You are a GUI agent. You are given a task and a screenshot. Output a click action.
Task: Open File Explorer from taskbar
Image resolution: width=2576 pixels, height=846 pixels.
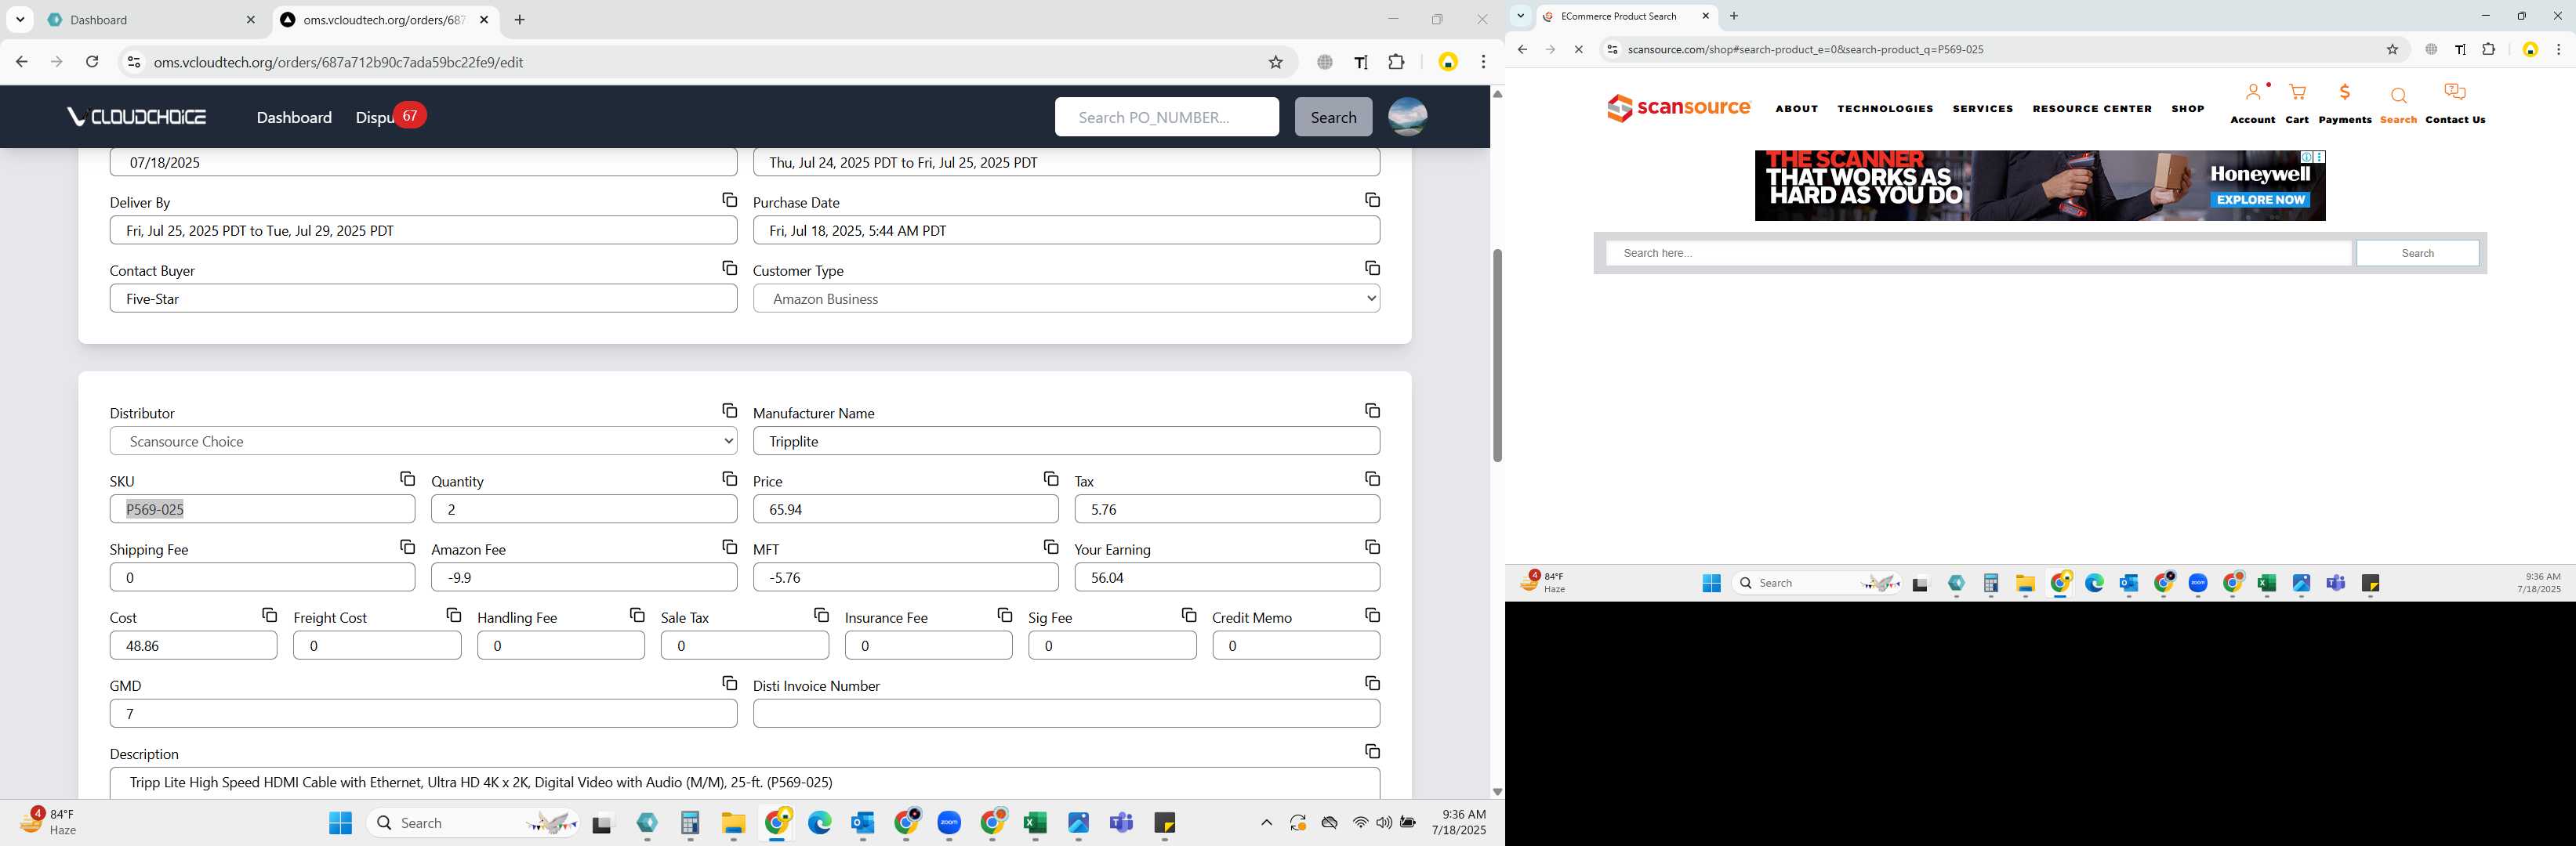coord(733,823)
